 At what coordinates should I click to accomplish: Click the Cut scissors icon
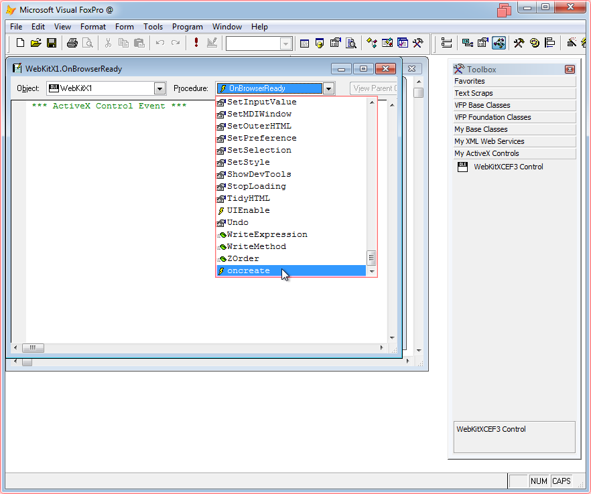click(x=108, y=43)
